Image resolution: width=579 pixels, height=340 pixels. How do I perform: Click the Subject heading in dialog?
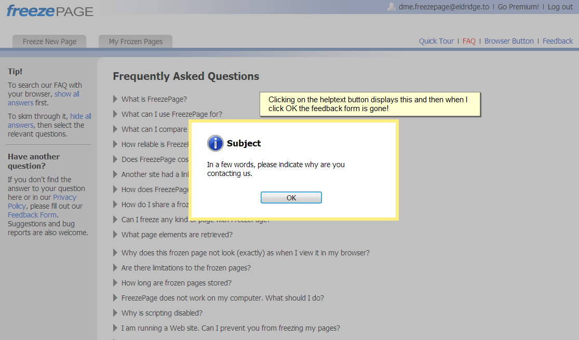point(244,143)
